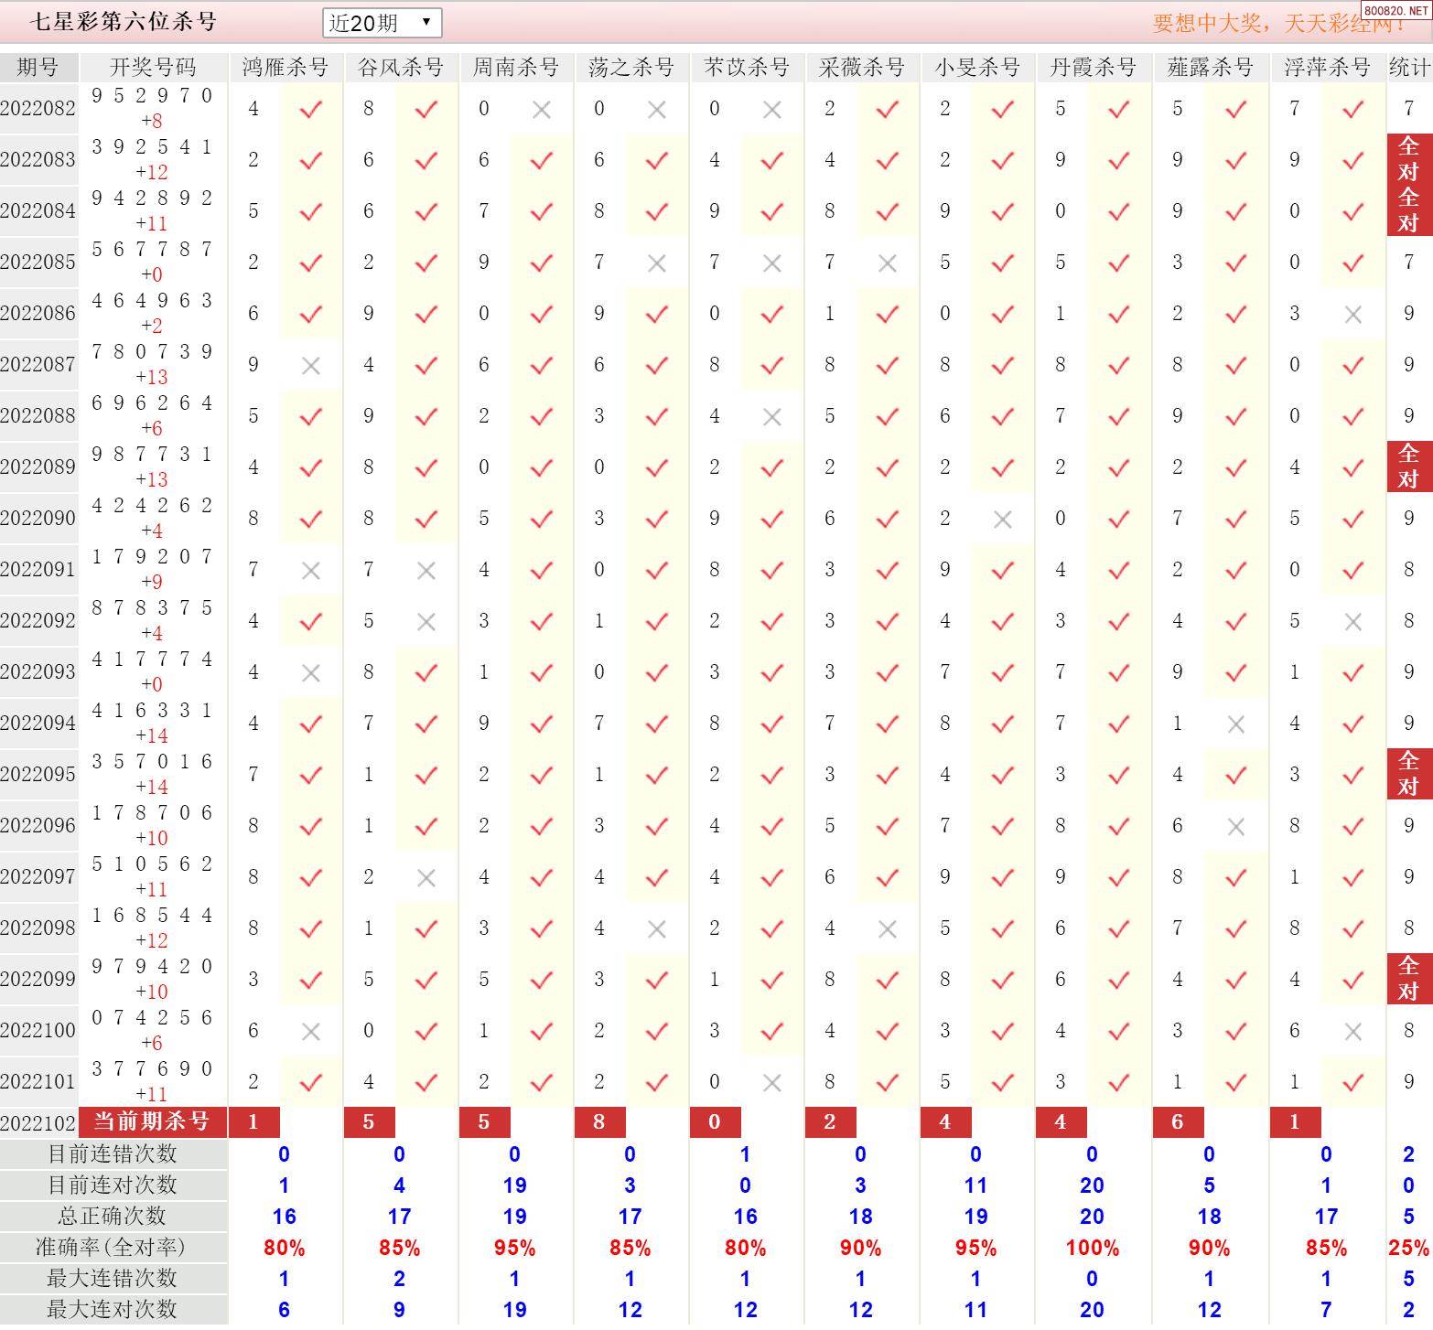Screen dimensions: 1433x1330
Task: Click the red 全对 badge in row 2022099
Action: (x=1409, y=979)
